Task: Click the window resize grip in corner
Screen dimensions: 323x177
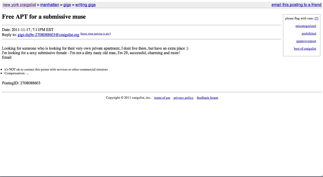Action: point(321,175)
